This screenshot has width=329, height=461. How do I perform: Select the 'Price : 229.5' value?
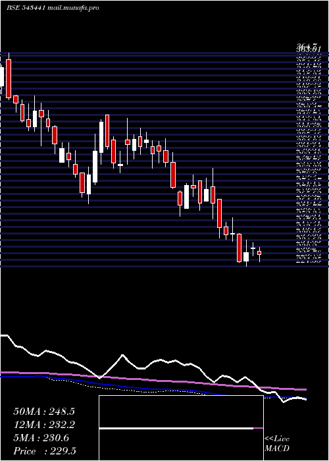tap(44, 451)
